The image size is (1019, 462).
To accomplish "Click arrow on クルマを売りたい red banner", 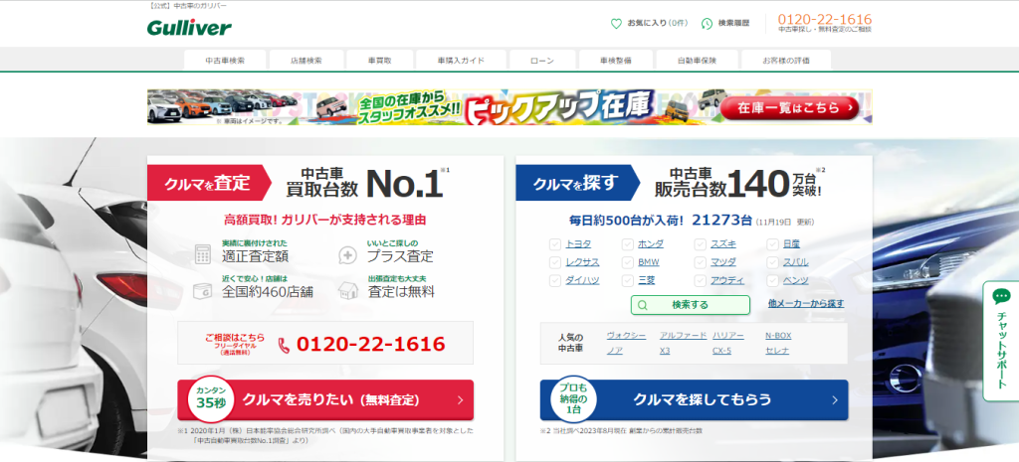I will tap(460, 400).
